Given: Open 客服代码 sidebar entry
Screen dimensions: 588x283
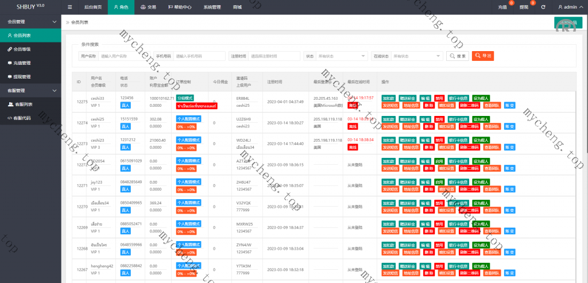Looking at the screenshot, I should point(23,118).
